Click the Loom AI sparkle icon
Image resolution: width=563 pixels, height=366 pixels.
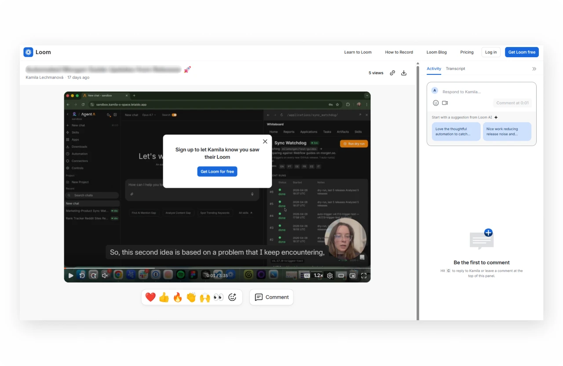coord(496,117)
